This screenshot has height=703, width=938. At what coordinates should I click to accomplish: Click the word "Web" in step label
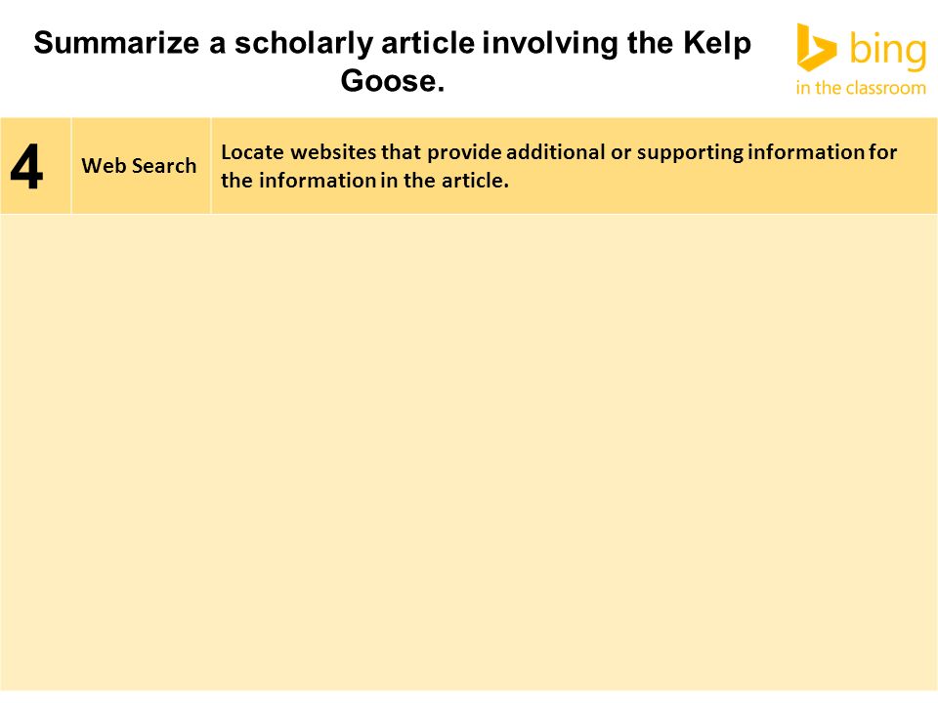104,166
